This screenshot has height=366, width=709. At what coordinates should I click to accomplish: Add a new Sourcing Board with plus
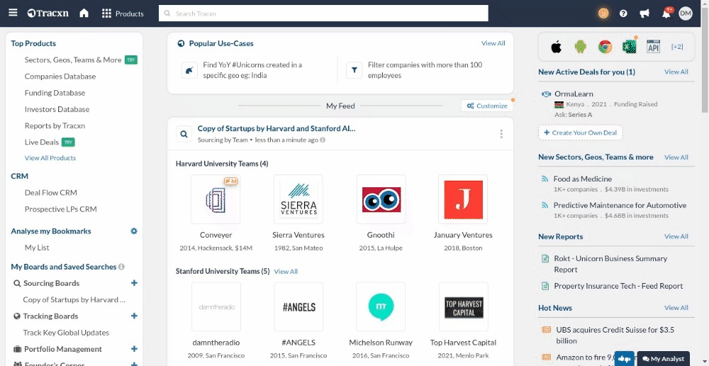click(x=134, y=283)
